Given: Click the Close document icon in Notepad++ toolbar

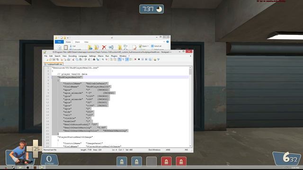Looking at the screenshot, I should [x=62, y=59].
